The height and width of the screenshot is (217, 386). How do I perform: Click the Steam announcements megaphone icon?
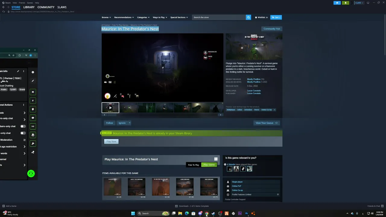(337, 3)
